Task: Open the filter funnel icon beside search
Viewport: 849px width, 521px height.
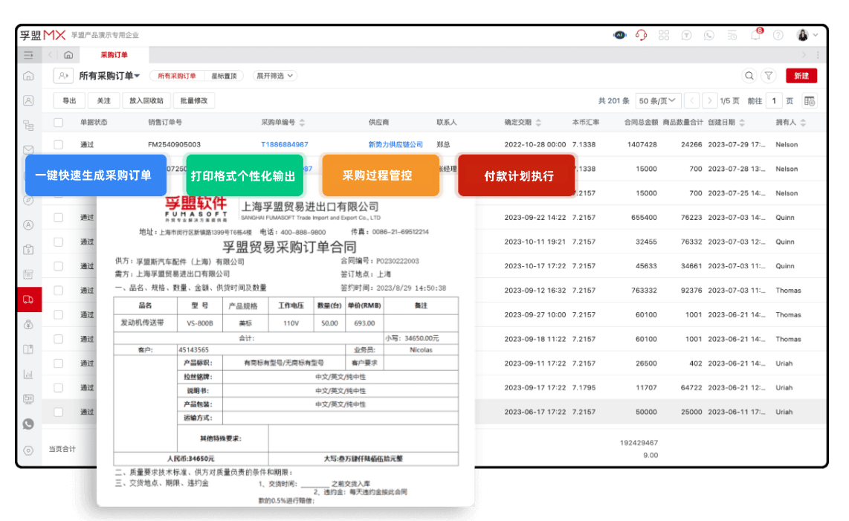Action: 768,76
